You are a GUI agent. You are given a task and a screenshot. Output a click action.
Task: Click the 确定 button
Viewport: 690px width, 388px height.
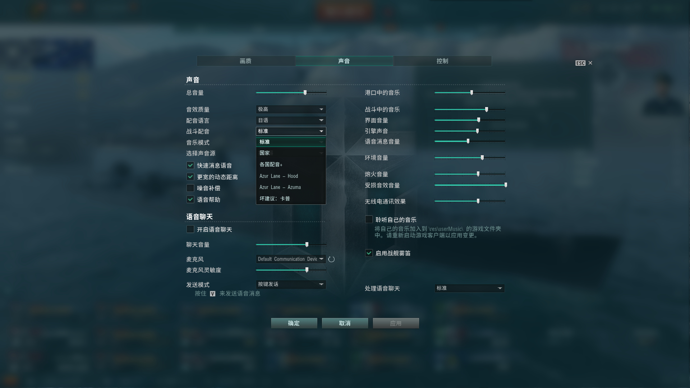[x=294, y=323]
